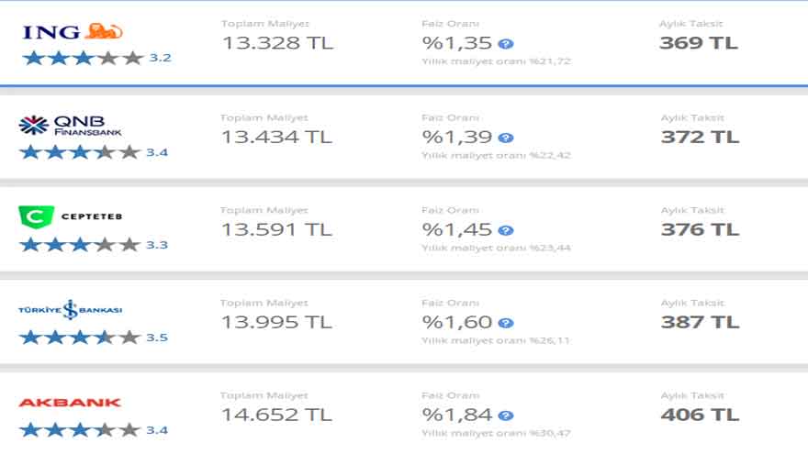Click İş Bankası's 3.5 star rating
Image resolution: width=808 pixels, height=454 pixels.
coord(94,338)
